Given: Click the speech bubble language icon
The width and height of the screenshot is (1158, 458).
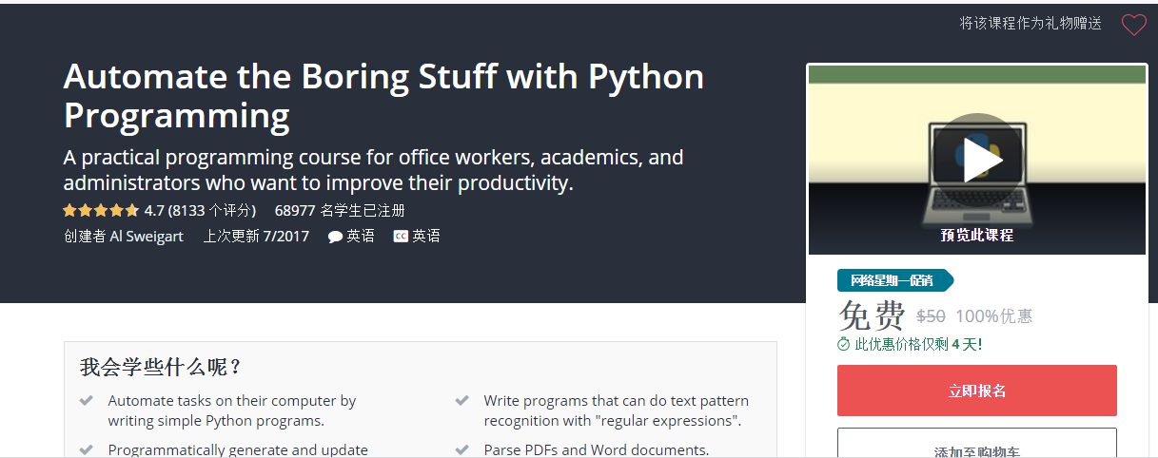Looking at the screenshot, I should point(335,237).
